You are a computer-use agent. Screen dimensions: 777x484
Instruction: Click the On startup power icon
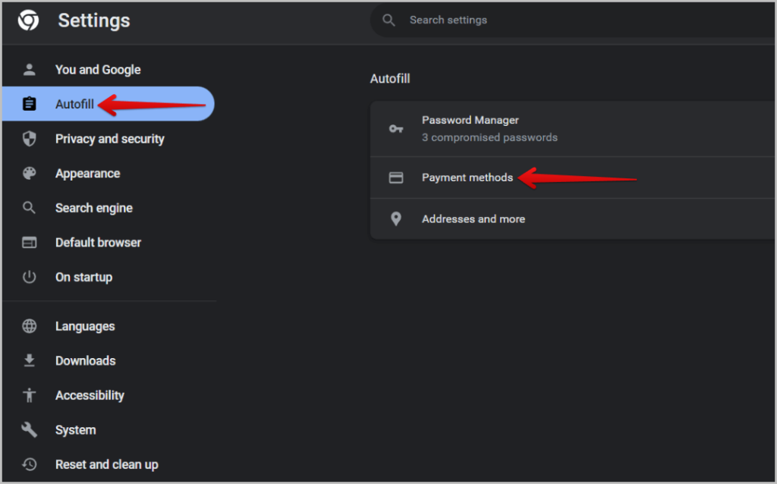point(30,276)
